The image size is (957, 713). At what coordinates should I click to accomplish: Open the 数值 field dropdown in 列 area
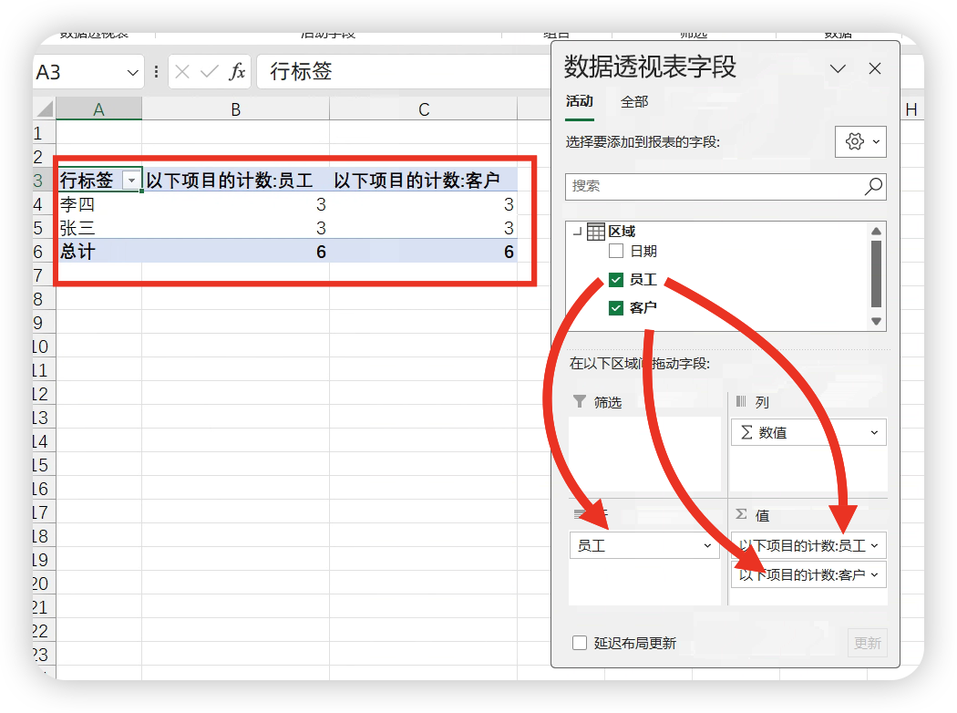pyautogui.click(x=874, y=433)
